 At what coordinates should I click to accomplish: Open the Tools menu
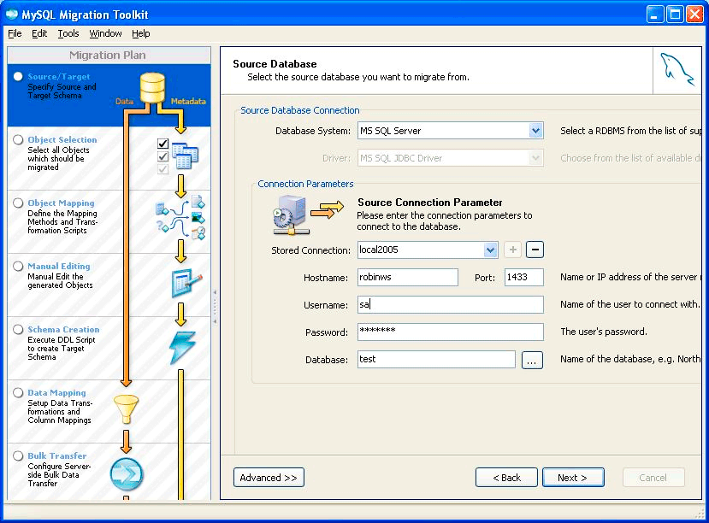68,33
